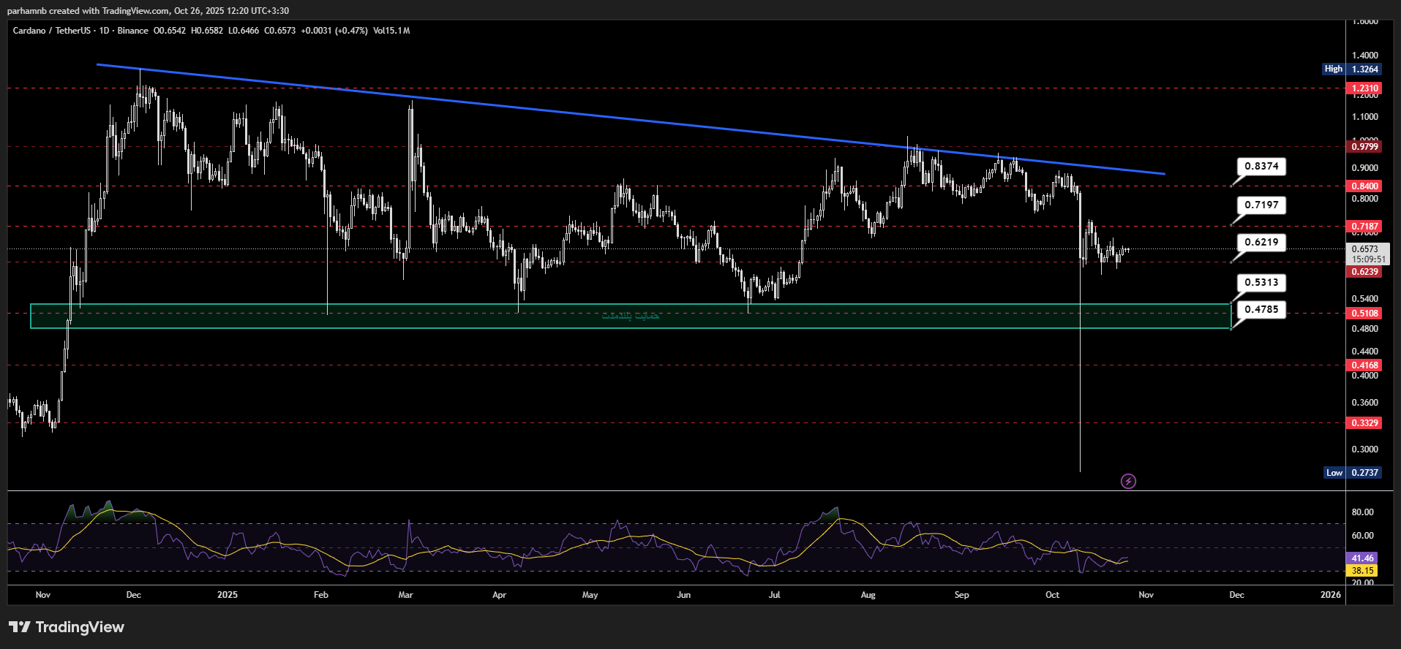This screenshot has height=649, width=1401.
Task: Click the Vol 15.1M readout in header
Action: click(391, 31)
